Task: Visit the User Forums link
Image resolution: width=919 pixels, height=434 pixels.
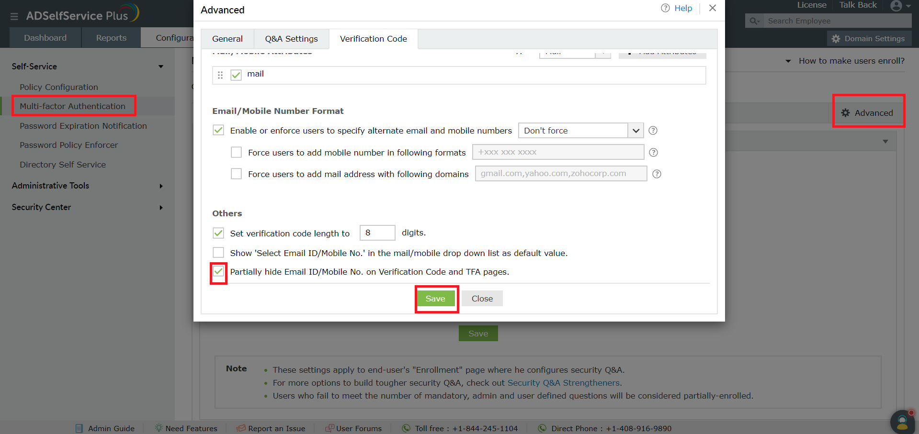Action: pyautogui.click(x=359, y=429)
